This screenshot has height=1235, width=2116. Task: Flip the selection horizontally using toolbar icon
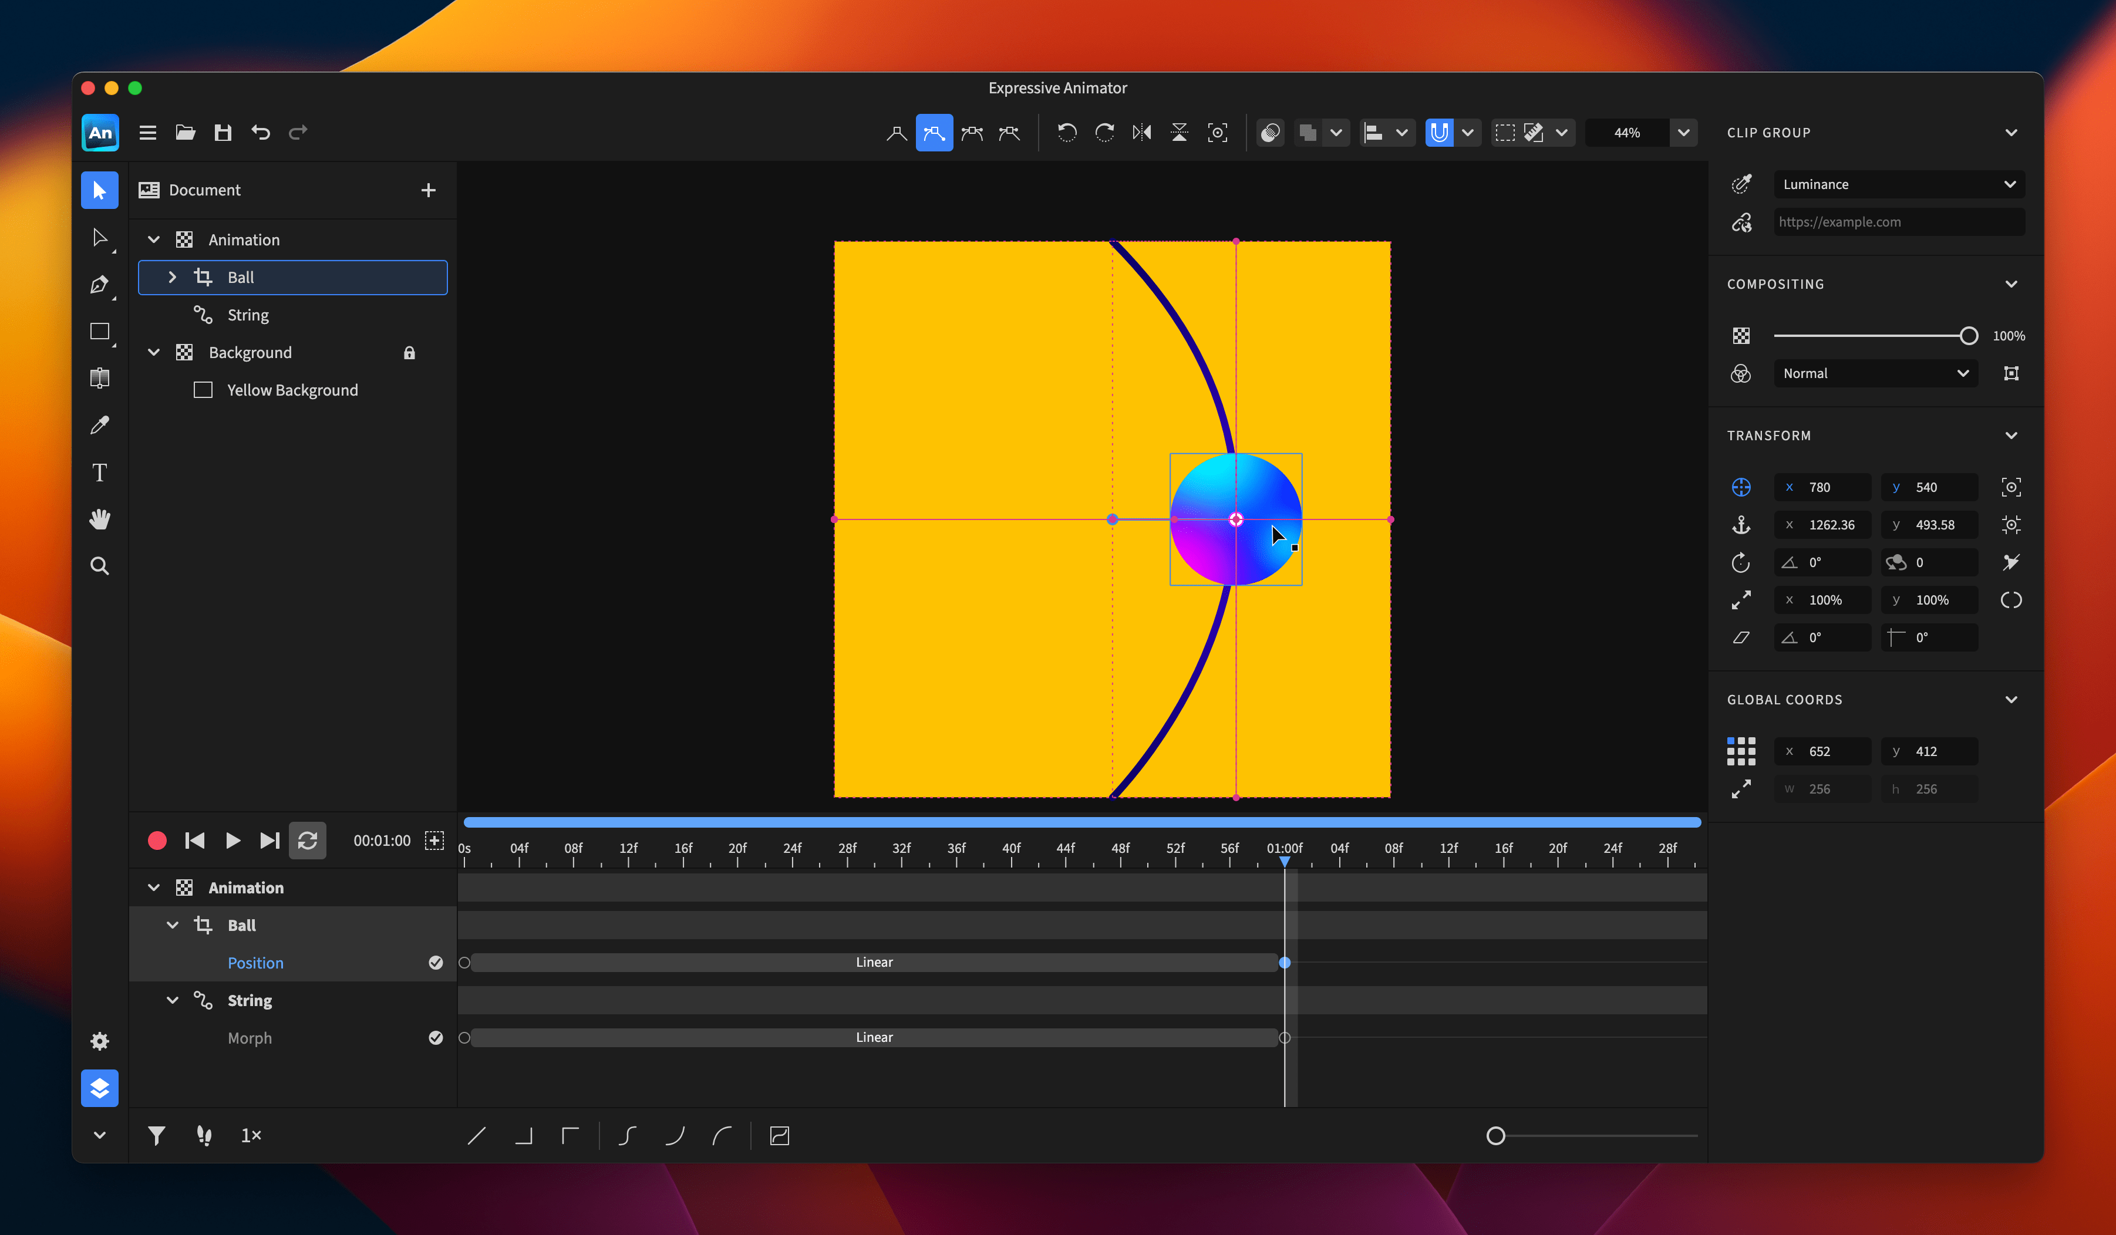pyautogui.click(x=1142, y=133)
